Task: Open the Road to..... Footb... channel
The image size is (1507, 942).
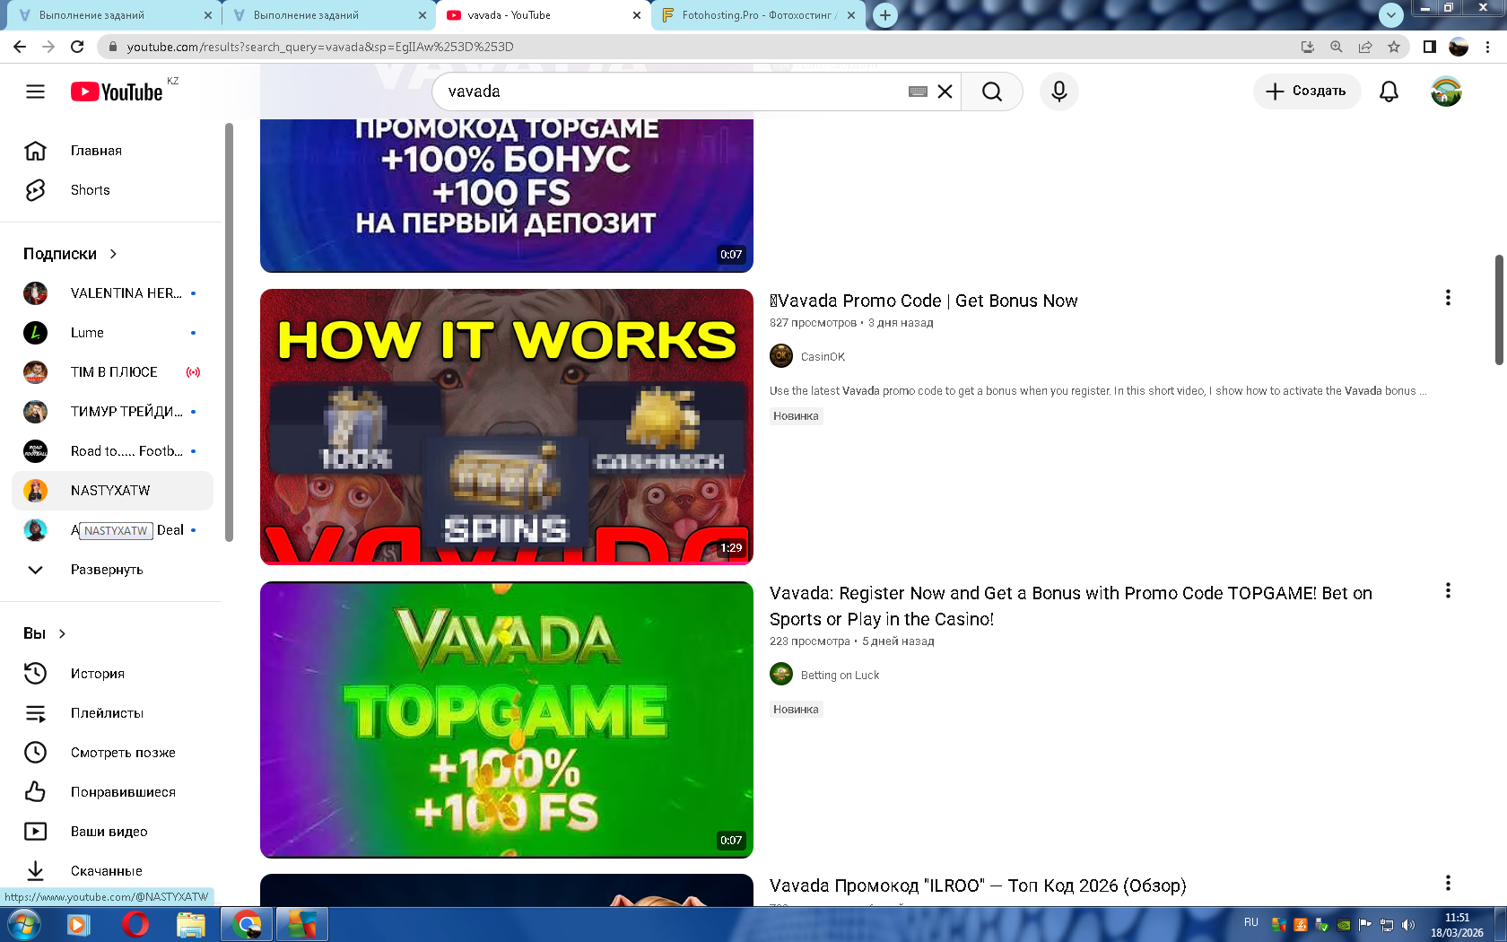Action: pos(112,451)
